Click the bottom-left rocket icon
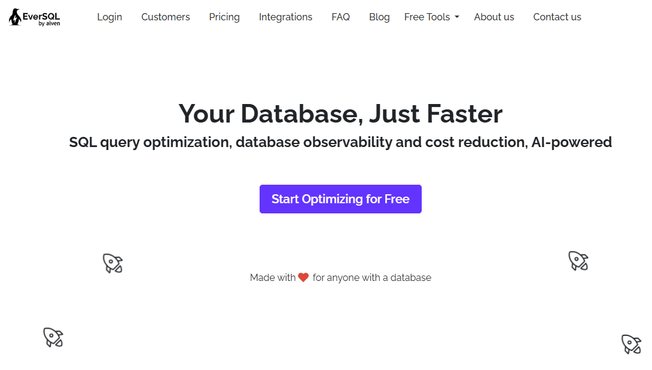 pos(53,337)
